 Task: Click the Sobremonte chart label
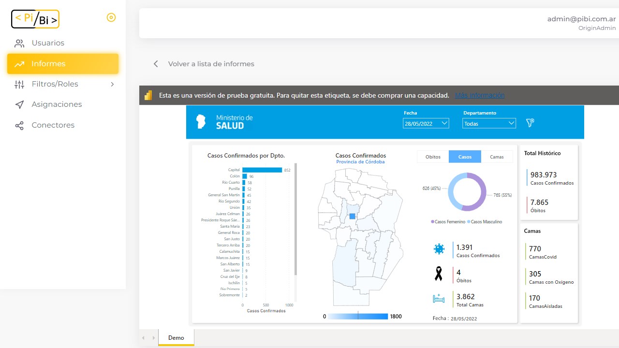tap(229, 295)
